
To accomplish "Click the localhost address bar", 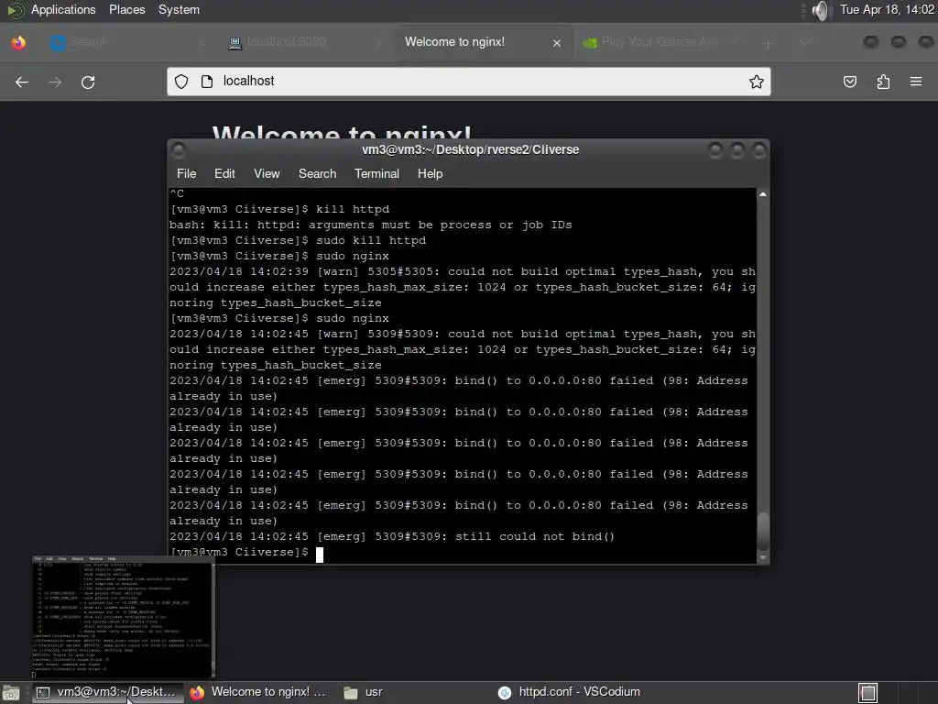I will (468, 82).
